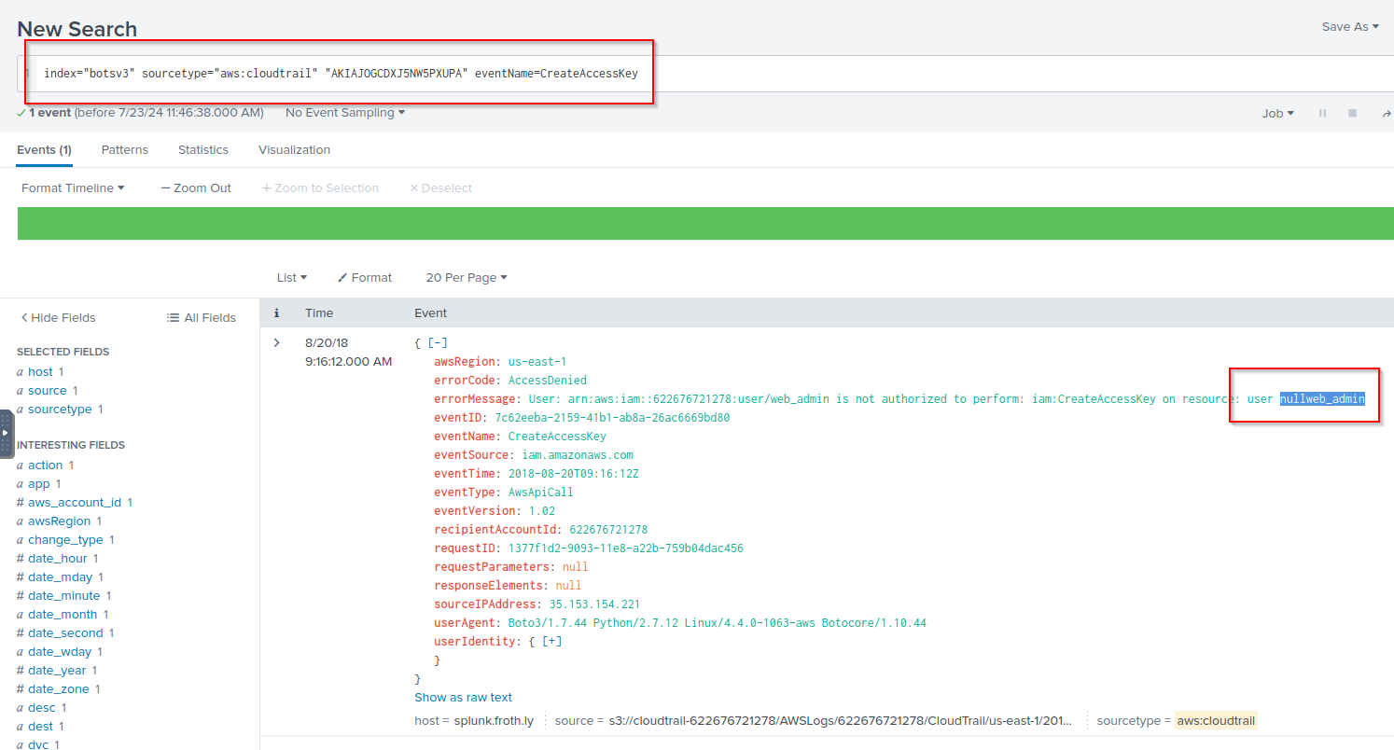Collapse the event JSON with [-] toggle
Image resolution: width=1394 pixels, height=750 pixels.
[x=438, y=342]
